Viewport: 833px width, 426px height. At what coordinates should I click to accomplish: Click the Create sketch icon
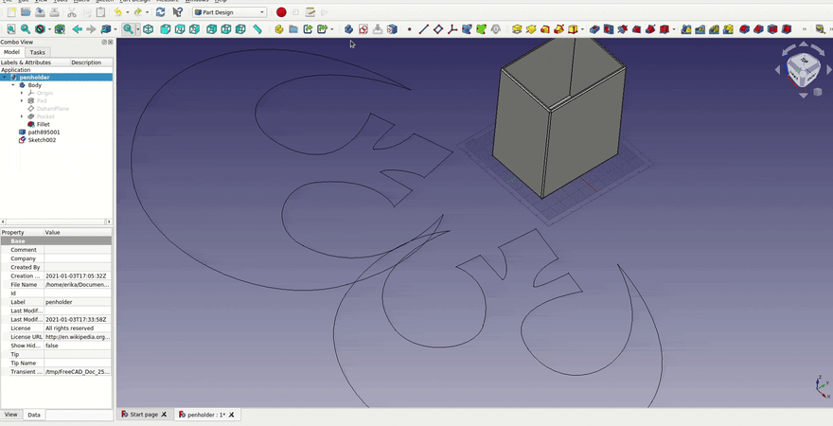[363, 29]
